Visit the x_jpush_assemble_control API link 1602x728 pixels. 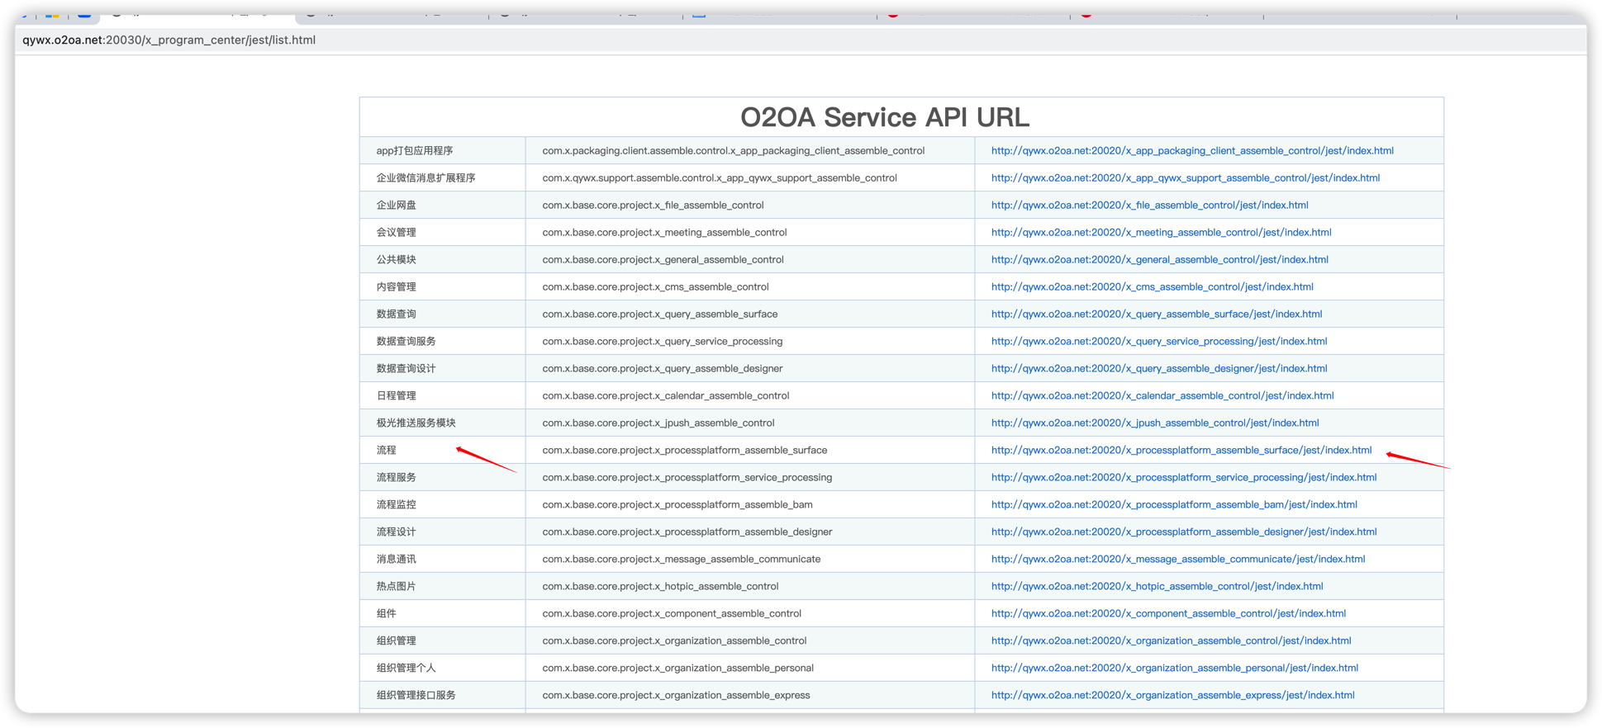[1154, 423]
